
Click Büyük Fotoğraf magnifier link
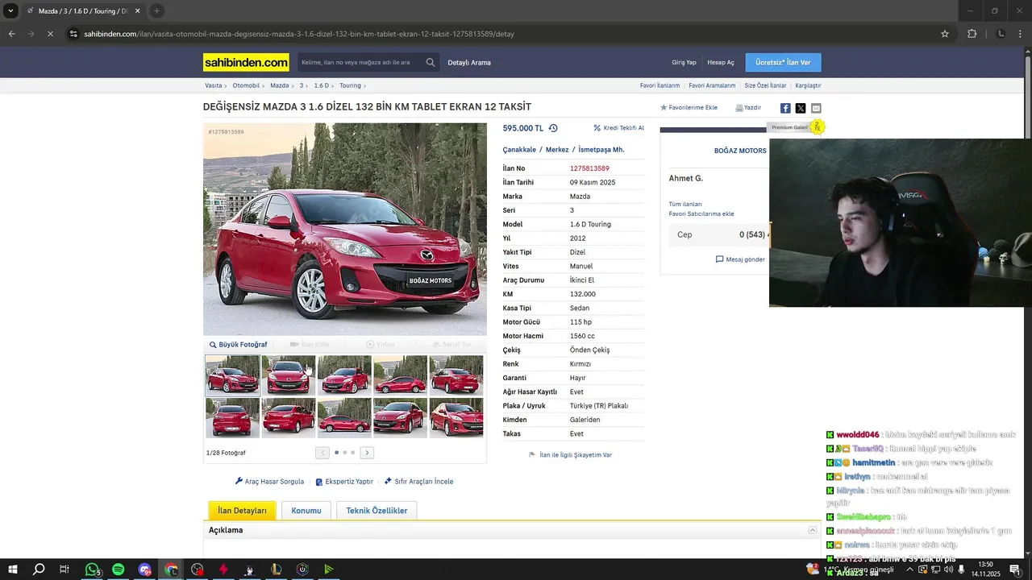[238, 345]
